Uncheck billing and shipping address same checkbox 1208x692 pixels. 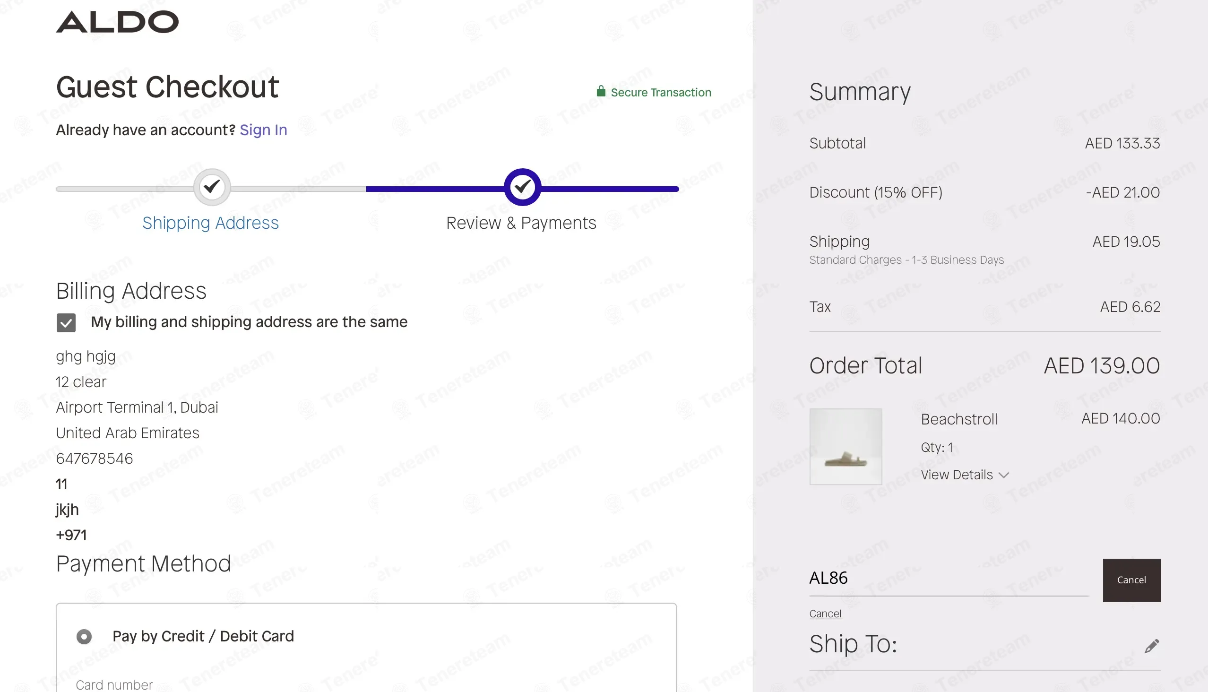click(66, 323)
